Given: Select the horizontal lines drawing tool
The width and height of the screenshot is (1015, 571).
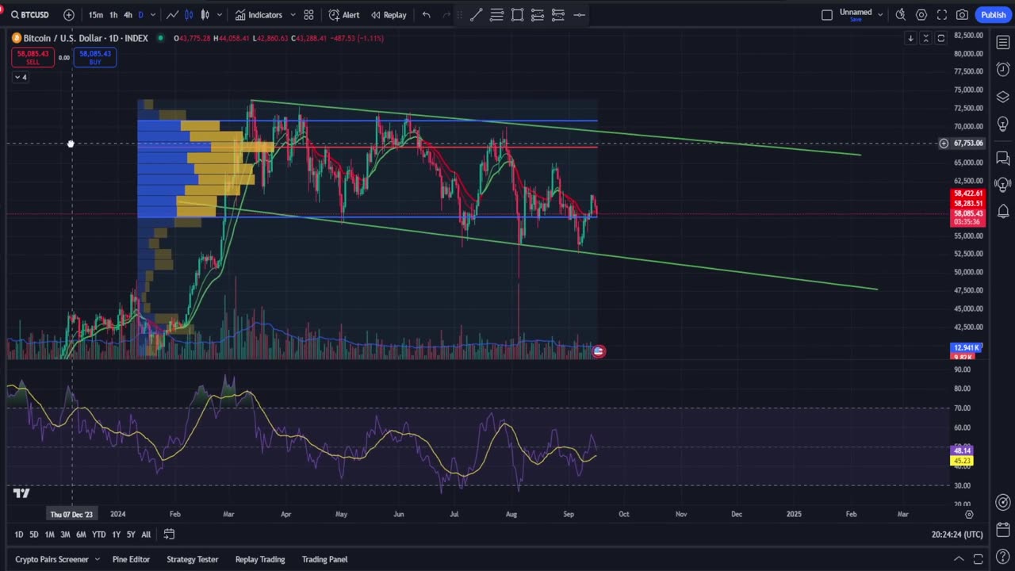Looking at the screenshot, I should click(496, 15).
